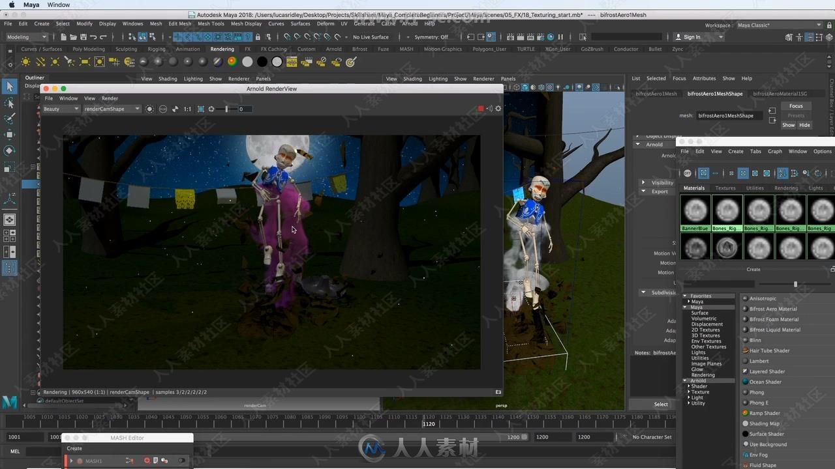Open the Workspace Maya Classic dropdown
This screenshot has width=835, height=469.
click(779, 25)
